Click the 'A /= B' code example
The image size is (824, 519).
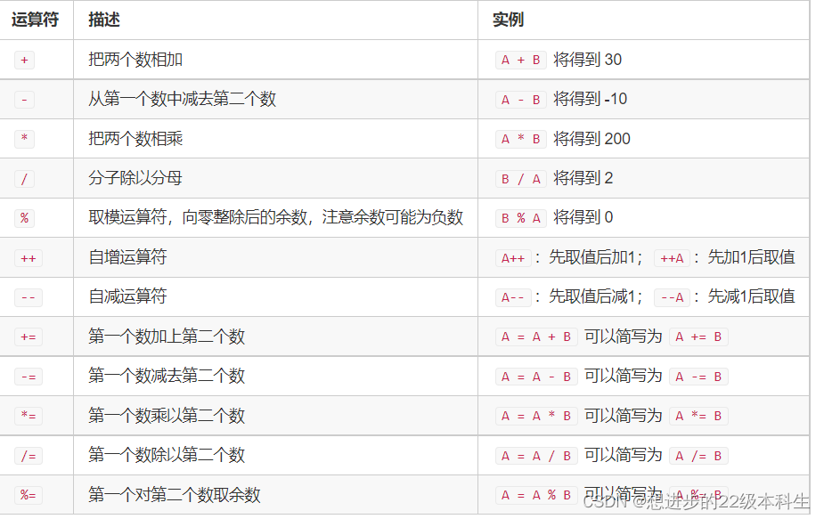tap(699, 456)
